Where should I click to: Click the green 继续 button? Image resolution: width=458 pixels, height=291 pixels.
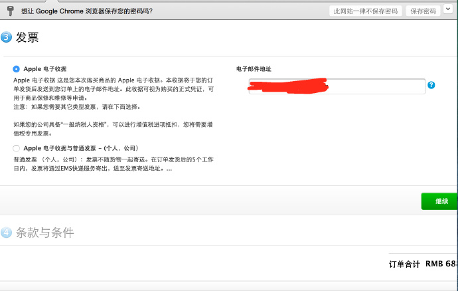(x=439, y=201)
